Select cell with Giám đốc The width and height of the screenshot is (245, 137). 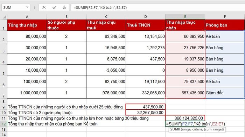(225, 93)
